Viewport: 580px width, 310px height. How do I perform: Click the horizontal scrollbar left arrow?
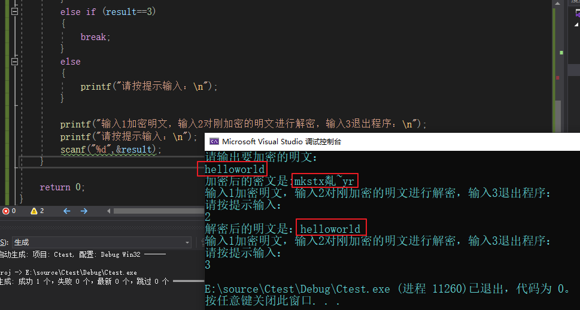(x=108, y=211)
